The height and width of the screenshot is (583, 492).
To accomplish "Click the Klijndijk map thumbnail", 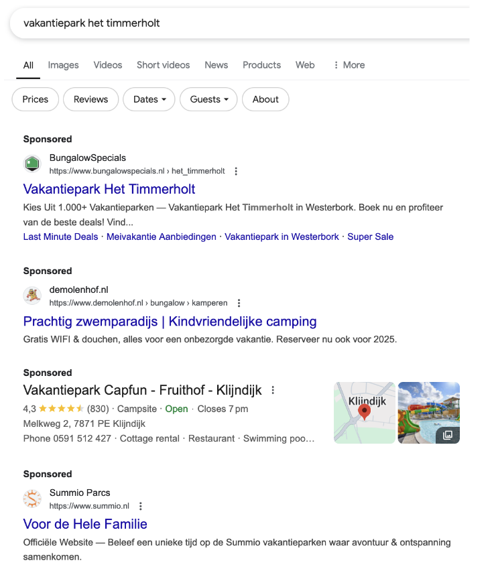I will (365, 413).
